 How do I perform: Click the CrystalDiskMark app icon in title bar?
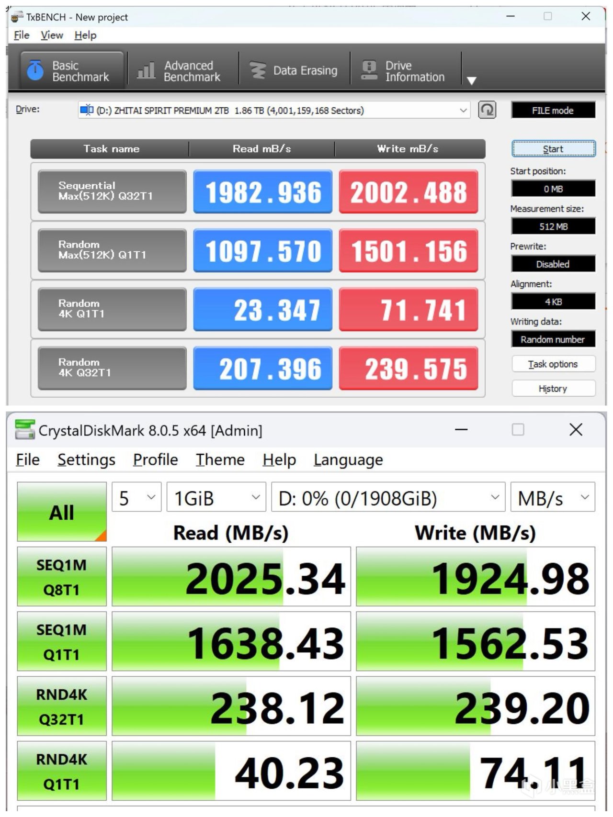25,430
